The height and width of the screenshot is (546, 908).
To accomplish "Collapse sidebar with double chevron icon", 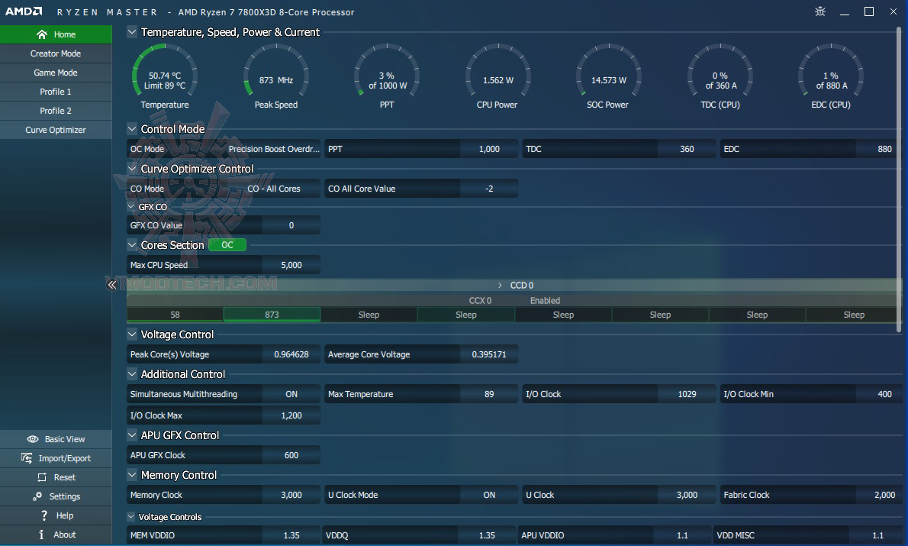I will [111, 285].
